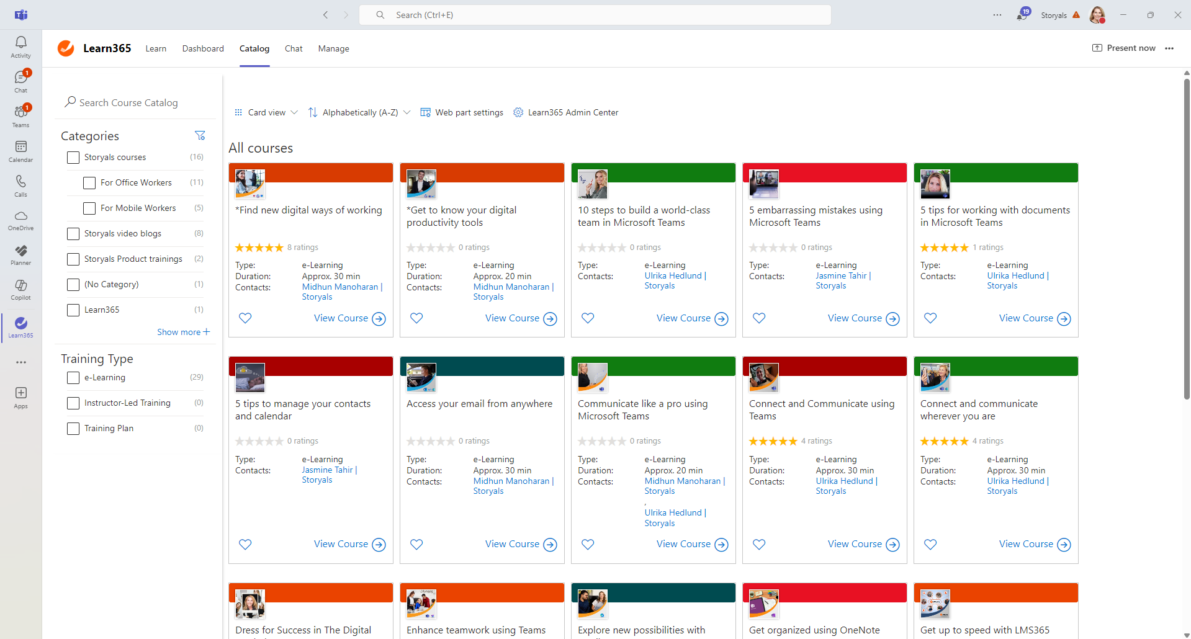Click Search Course Catalog field
The width and height of the screenshot is (1191, 639).
pos(135,102)
